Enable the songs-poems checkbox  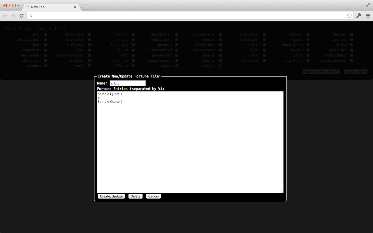tap(177, 61)
